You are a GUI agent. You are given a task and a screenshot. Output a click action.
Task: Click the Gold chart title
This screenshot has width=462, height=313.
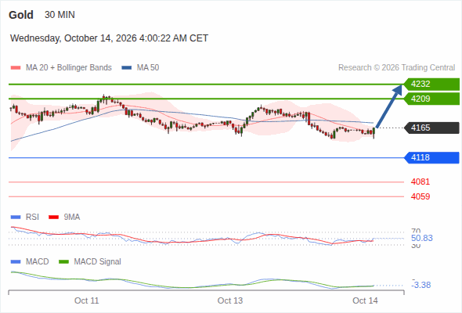21,15
